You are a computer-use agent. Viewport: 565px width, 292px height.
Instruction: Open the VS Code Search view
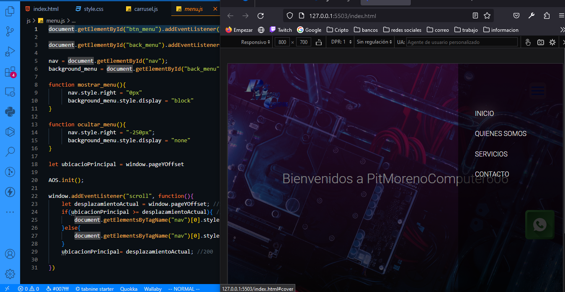[10, 151]
